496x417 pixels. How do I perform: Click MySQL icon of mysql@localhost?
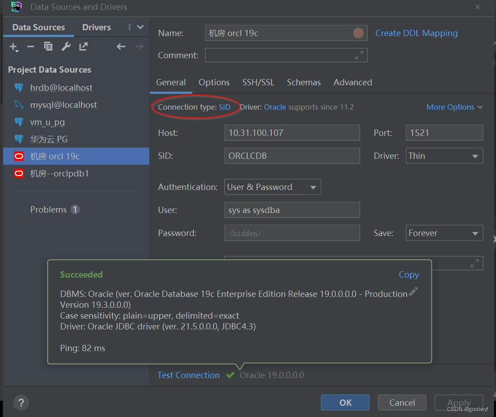[19, 105]
